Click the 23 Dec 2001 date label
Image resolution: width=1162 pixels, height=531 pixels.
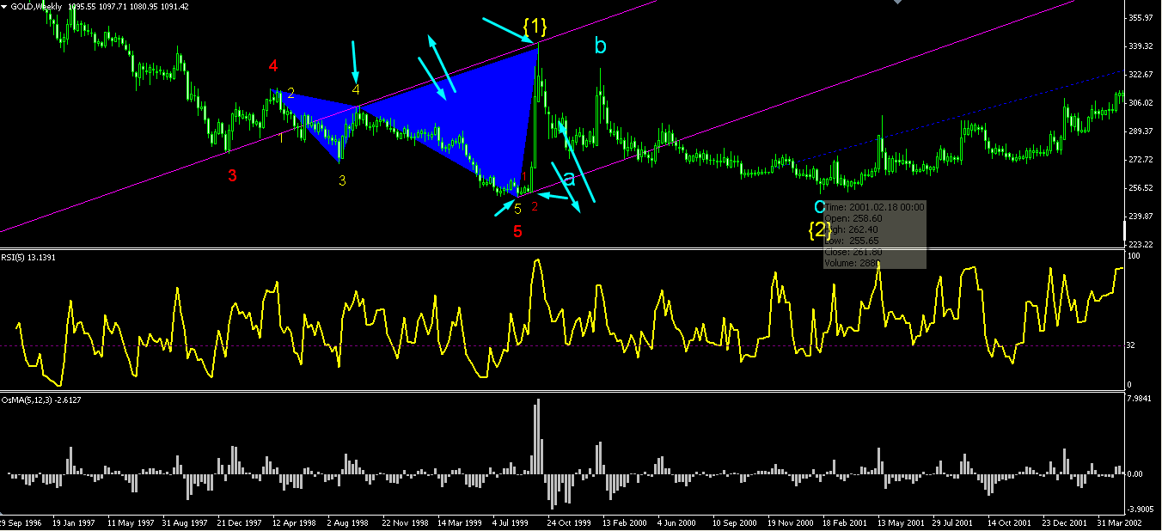tap(1065, 522)
